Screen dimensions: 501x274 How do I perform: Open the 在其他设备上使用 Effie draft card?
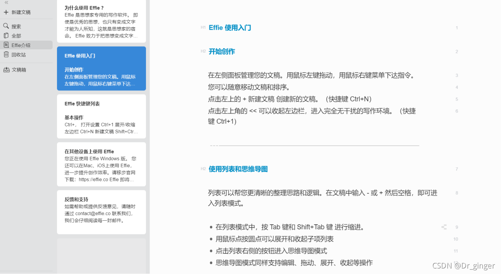pyautogui.click(x=101, y=164)
